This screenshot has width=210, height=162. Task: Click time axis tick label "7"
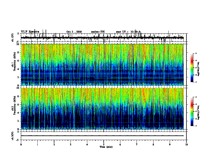click(137, 145)
